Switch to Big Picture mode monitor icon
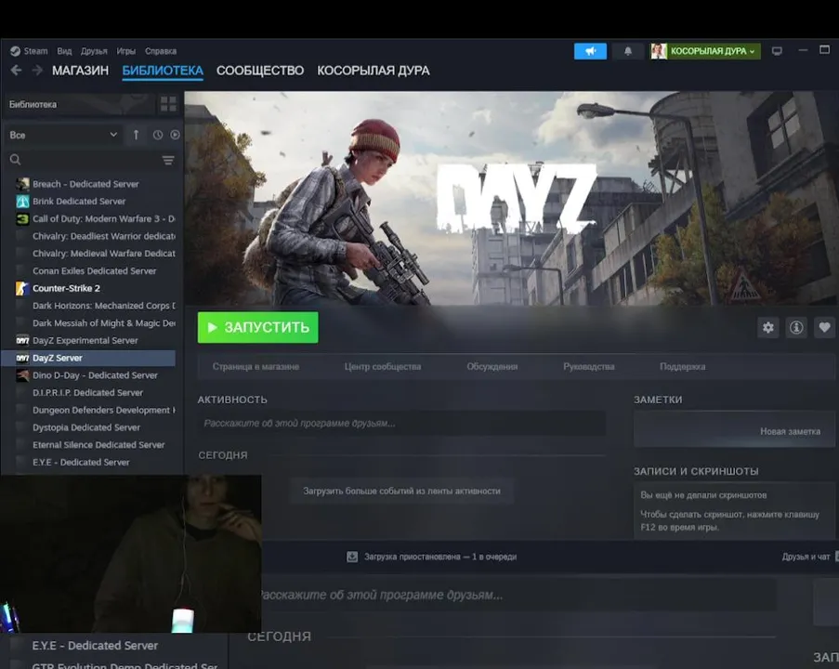 (777, 51)
